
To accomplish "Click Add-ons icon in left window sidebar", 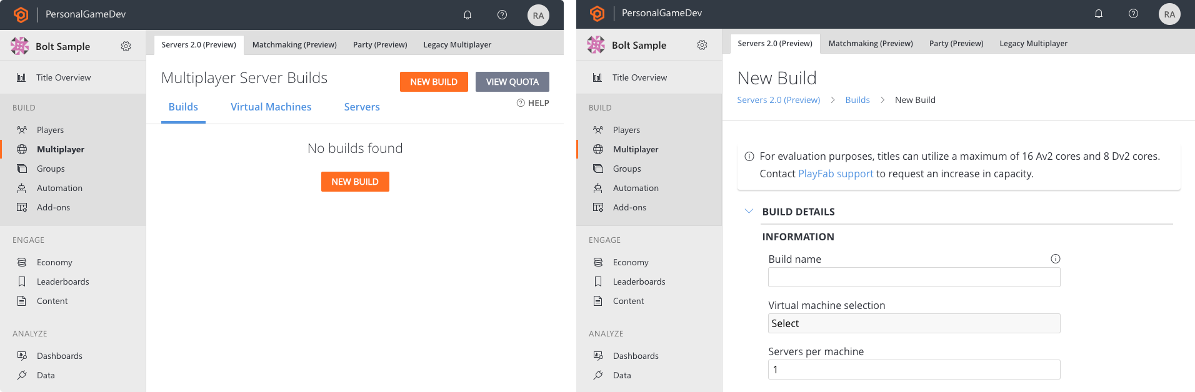I will pyautogui.click(x=22, y=207).
